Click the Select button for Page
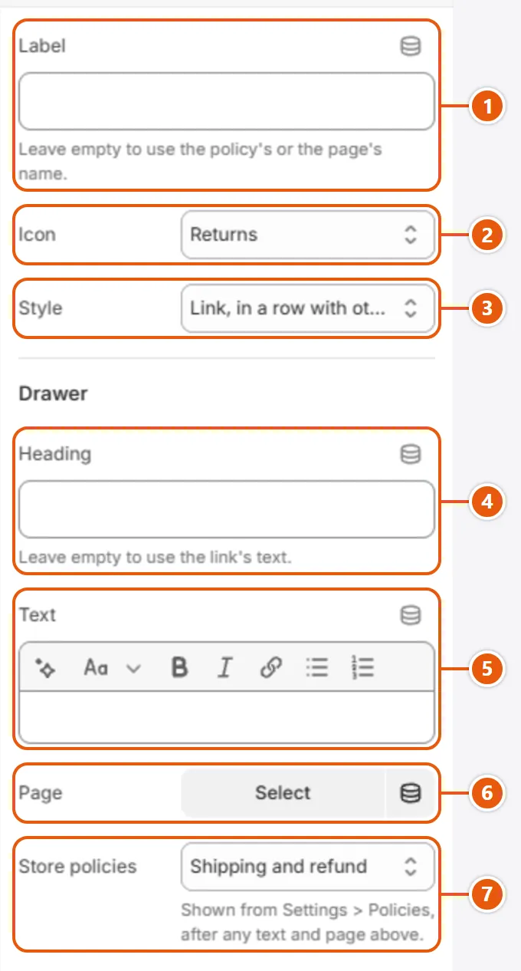The image size is (521, 971). [x=283, y=793]
